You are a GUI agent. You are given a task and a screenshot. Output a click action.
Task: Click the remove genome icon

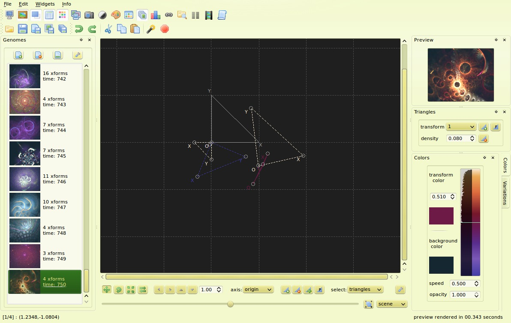pos(38,55)
